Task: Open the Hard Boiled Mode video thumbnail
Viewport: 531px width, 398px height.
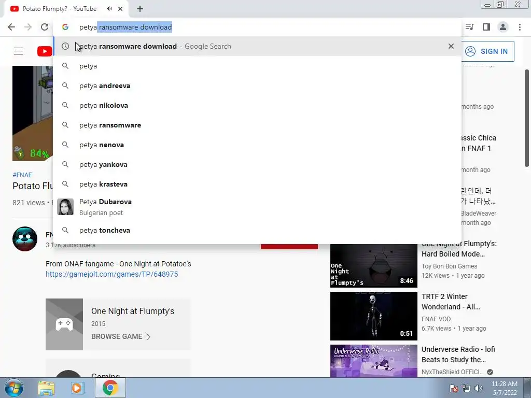Action: point(374,265)
